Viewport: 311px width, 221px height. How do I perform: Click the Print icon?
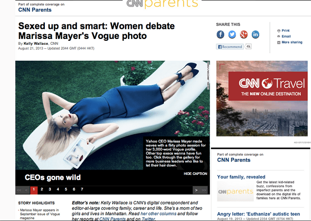279,31
